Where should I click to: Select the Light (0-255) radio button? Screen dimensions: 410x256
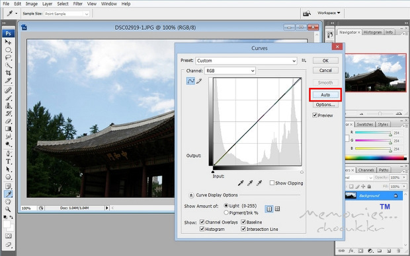226,206
